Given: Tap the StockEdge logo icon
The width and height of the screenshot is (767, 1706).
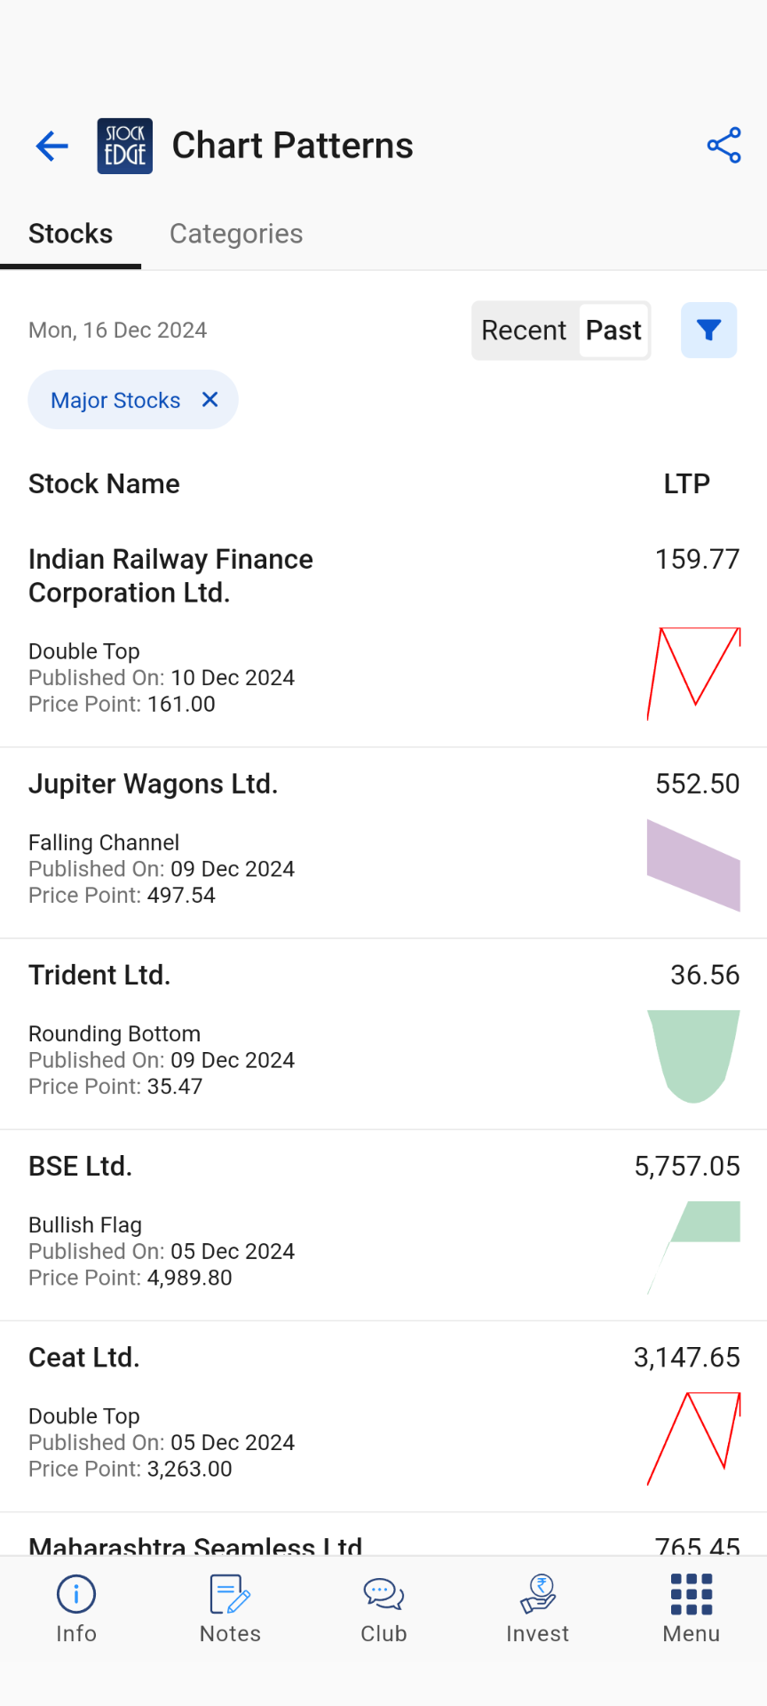Looking at the screenshot, I should (125, 146).
